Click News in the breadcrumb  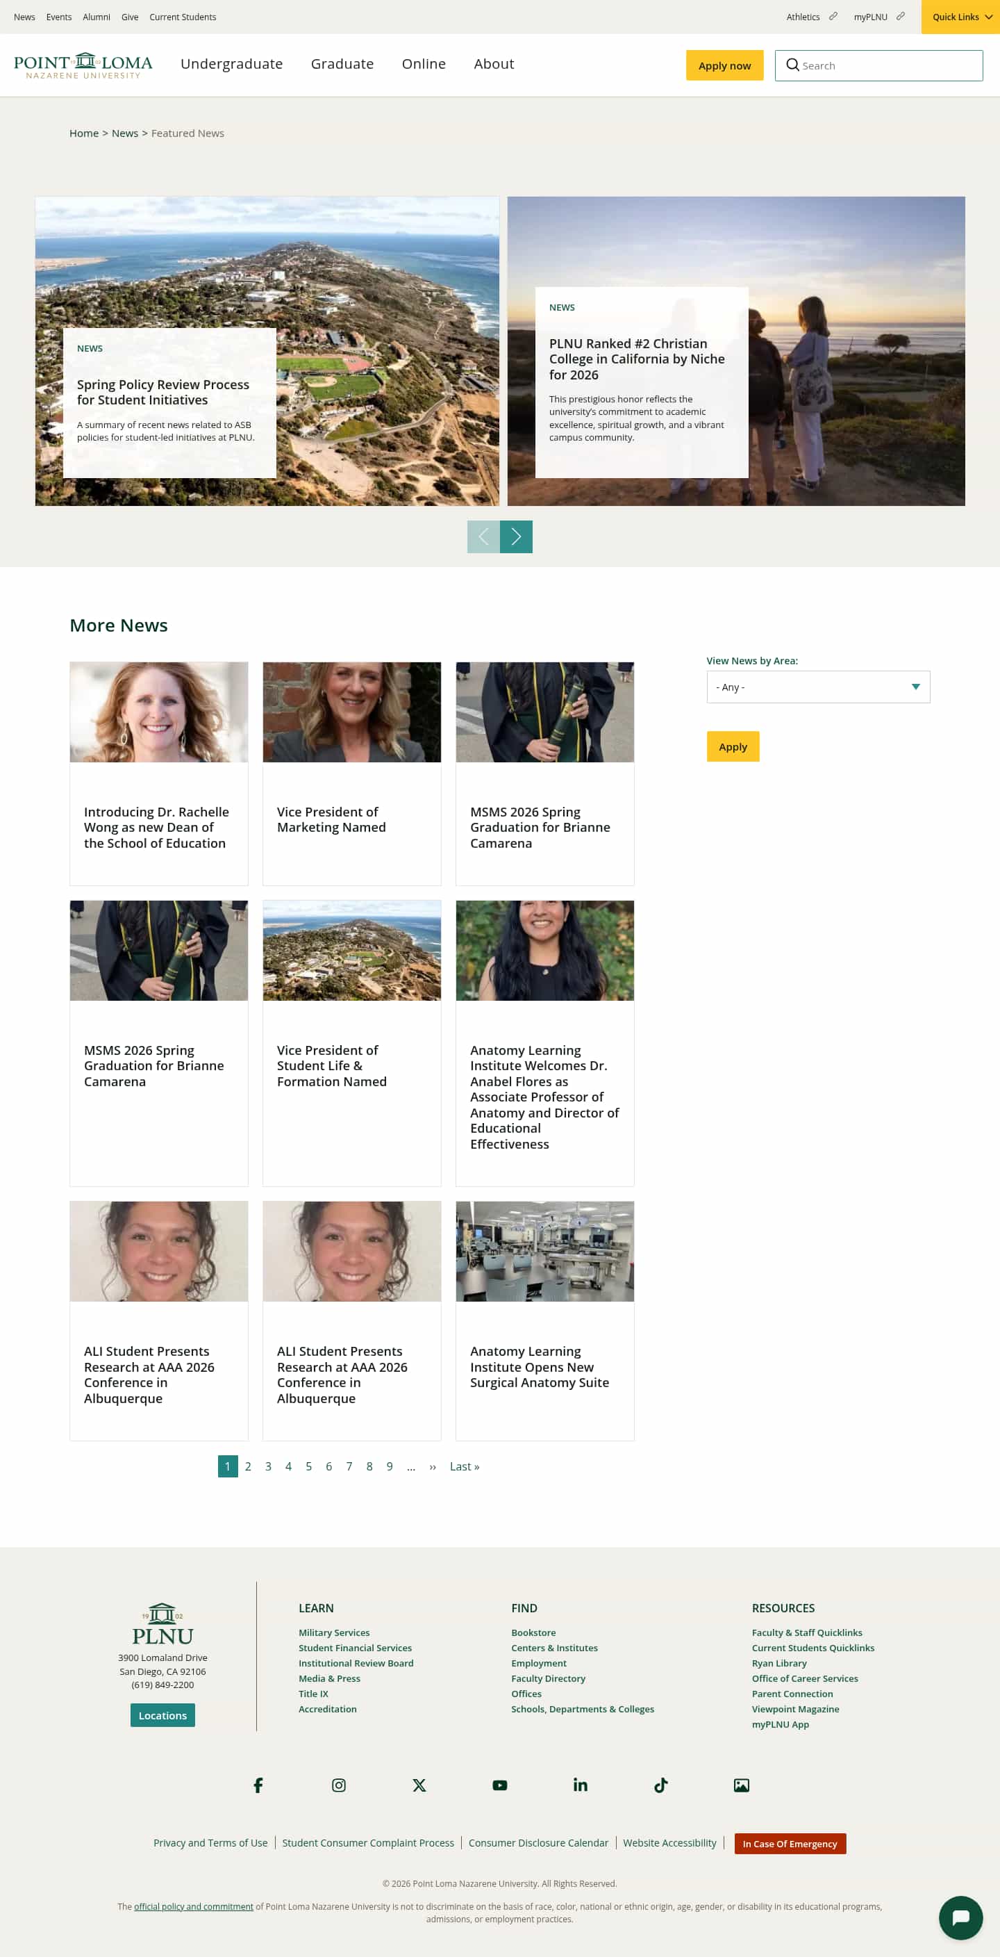pos(124,133)
